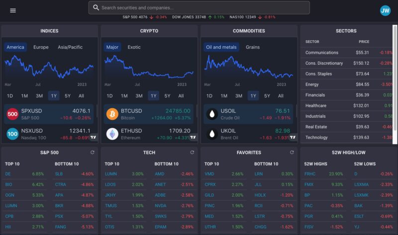Screen dimensions: 398x235
Task: Set Indices chart range to 3M
Action: (39, 96)
